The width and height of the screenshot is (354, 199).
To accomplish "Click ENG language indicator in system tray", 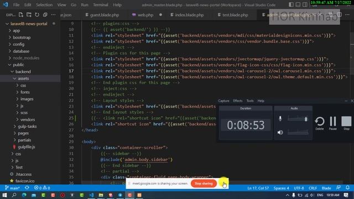I will click(x=320, y=195).
